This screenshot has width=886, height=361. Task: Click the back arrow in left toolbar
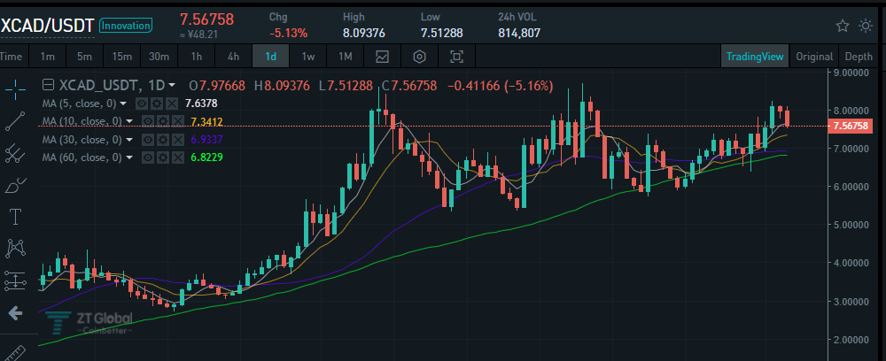coord(15,313)
